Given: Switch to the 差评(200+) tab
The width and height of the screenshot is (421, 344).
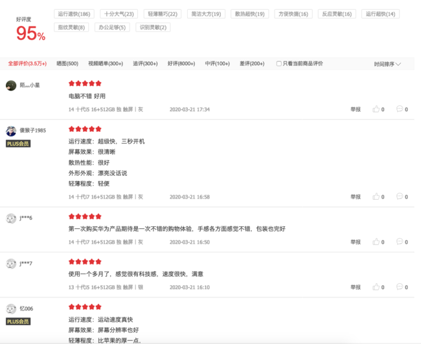Looking at the screenshot, I should coord(252,63).
